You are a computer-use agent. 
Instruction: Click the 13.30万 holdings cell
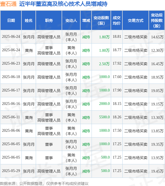[157, 118]
